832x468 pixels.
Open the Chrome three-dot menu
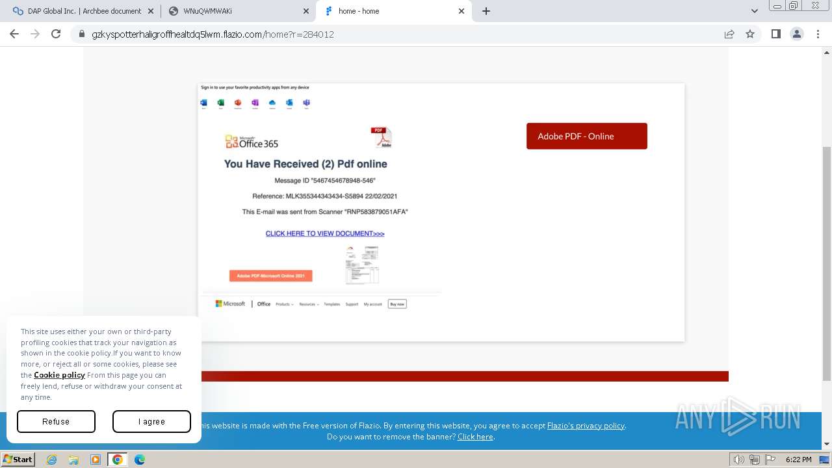tap(818, 34)
